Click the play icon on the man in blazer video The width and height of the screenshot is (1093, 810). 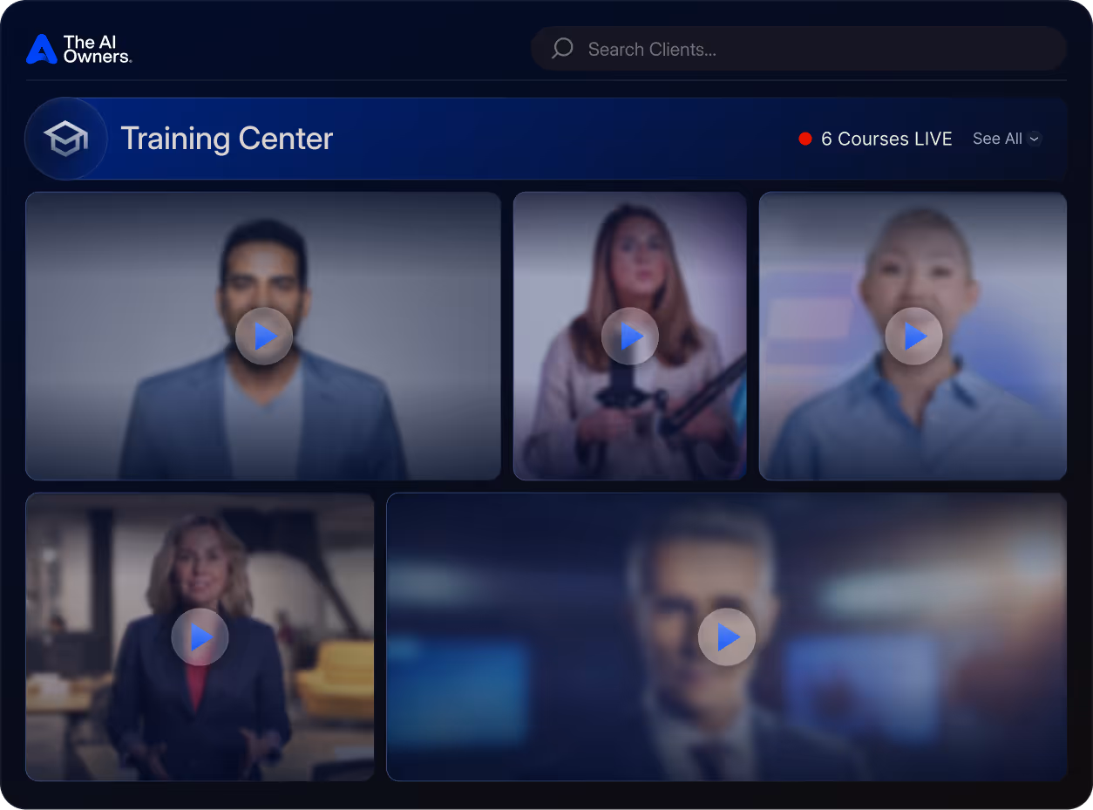(264, 336)
